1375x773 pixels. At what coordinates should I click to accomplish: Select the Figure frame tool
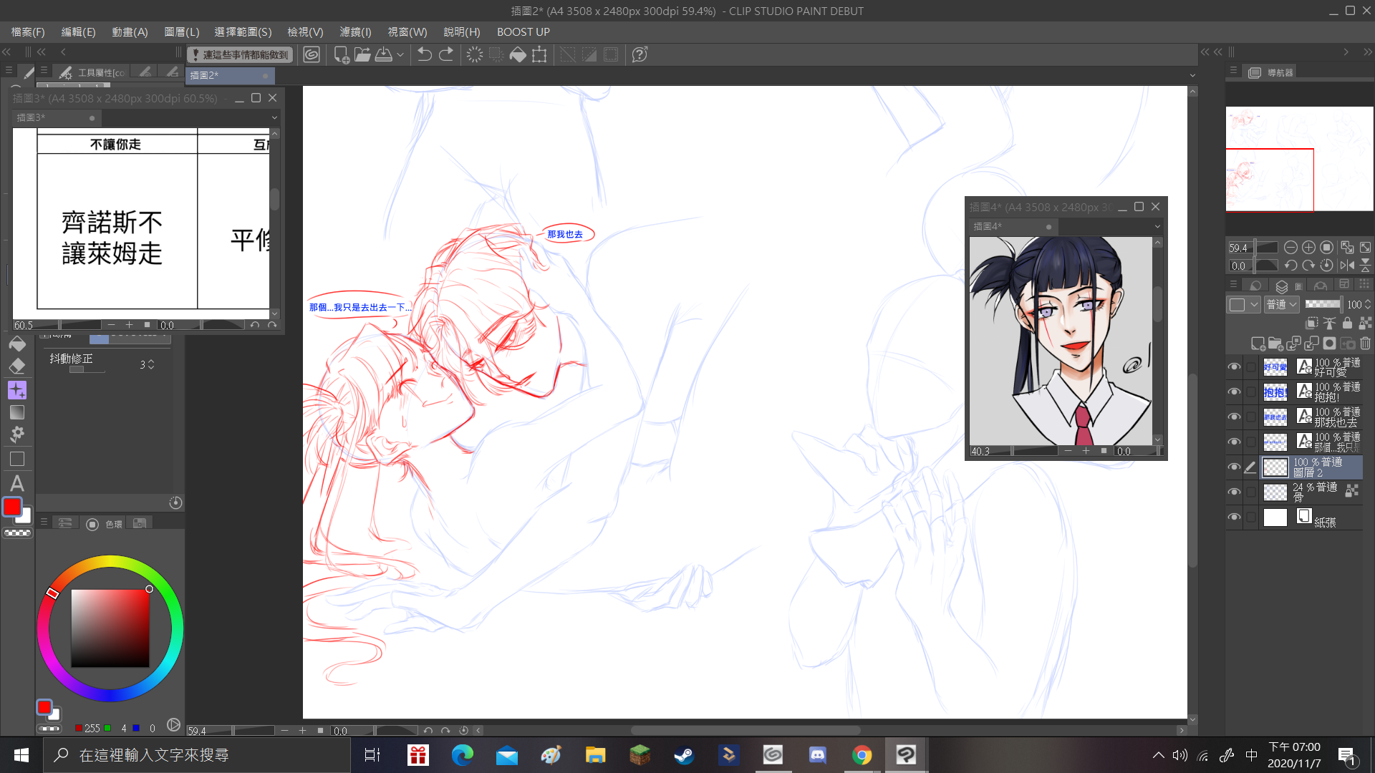coord(17,459)
